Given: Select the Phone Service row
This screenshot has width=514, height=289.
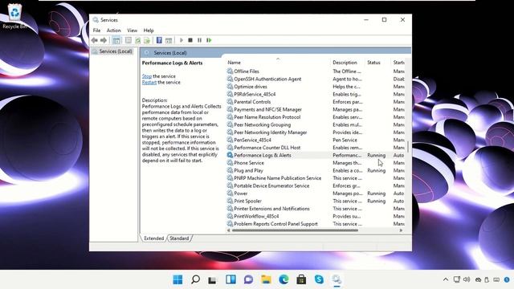Looking at the screenshot, I should (x=315, y=163).
